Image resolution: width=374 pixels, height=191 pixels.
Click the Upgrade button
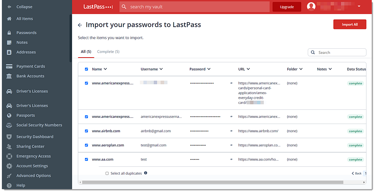tap(287, 7)
